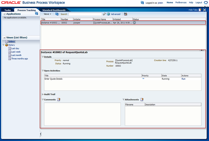Screen dimensions: 209x141
Task: Run the Enter Quote Details activity
Action: (183, 79)
